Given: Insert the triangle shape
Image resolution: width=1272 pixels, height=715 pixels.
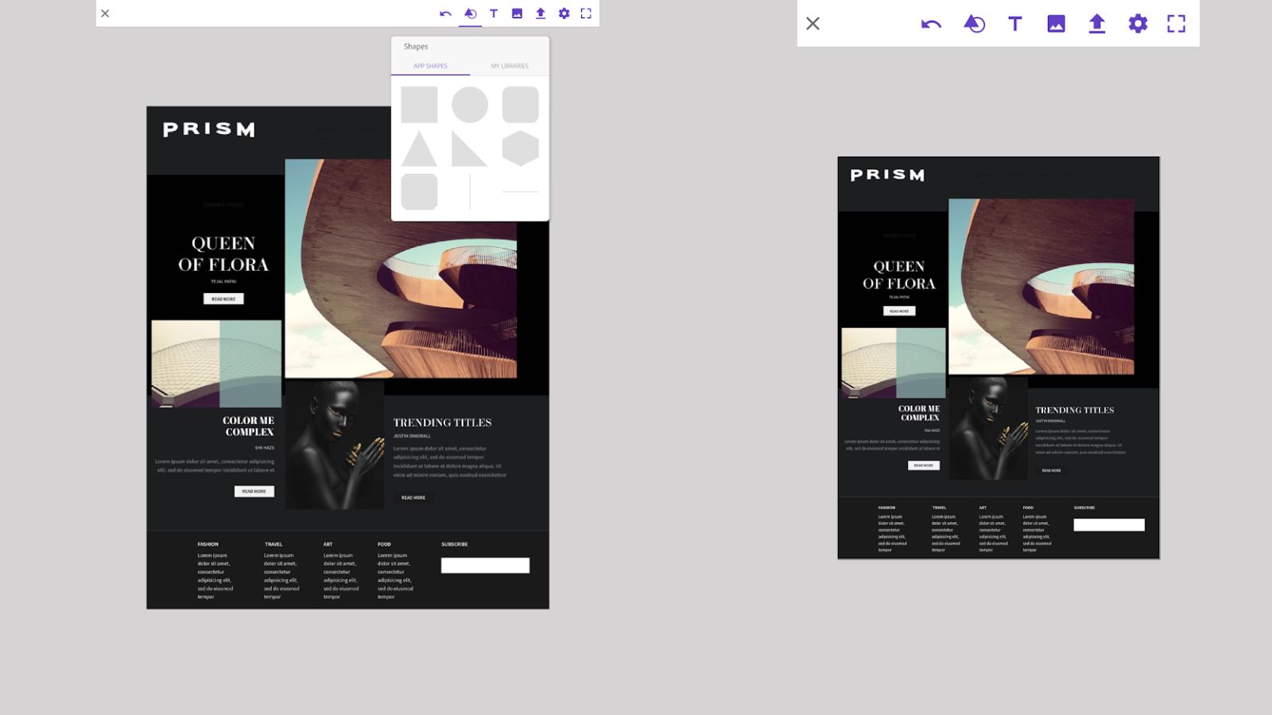Looking at the screenshot, I should (x=419, y=148).
